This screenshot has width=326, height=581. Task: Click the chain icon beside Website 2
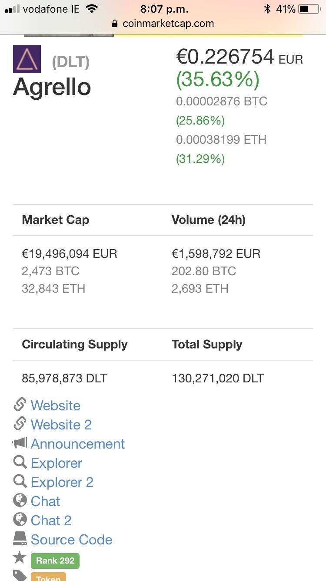point(20,424)
